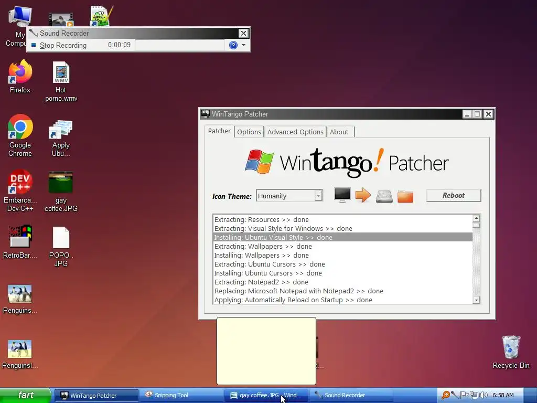Open the network tray icon
This screenshot has height=403, width=537.
click(474, 395)
